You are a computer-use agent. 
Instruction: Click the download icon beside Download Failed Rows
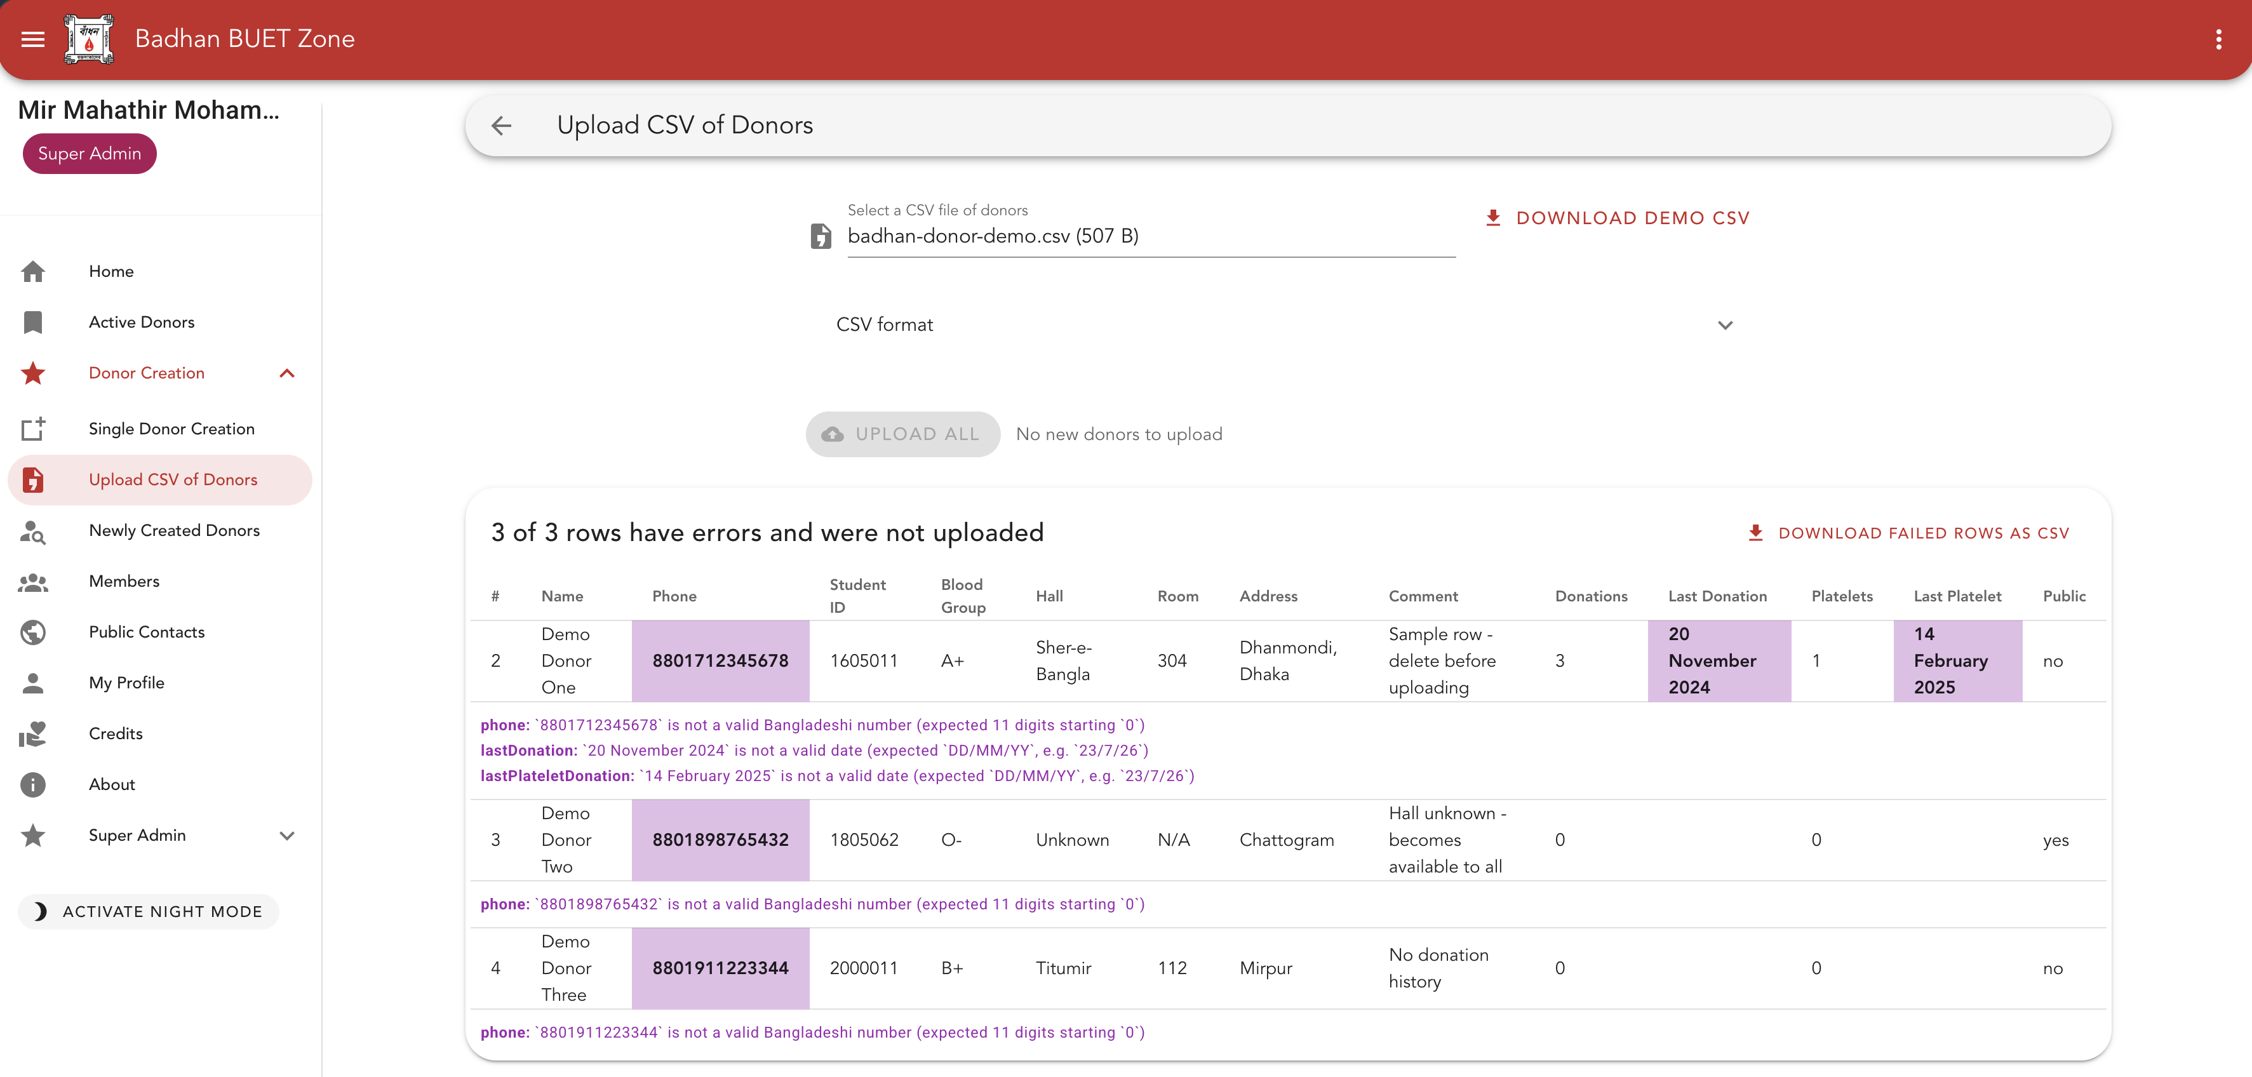tap(1755, 533)
